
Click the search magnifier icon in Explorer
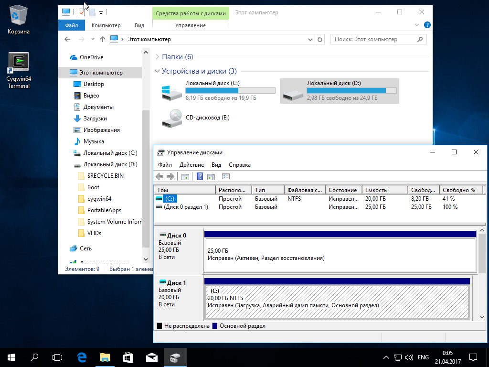420,39
